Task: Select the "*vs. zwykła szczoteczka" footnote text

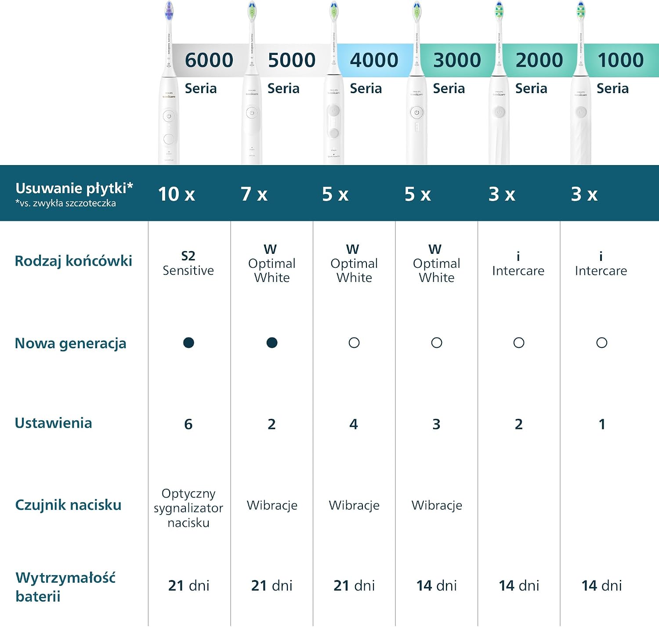Action: [65, 203]
